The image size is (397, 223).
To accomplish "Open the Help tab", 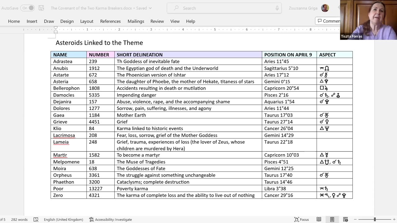I will [x=191, y=21].
